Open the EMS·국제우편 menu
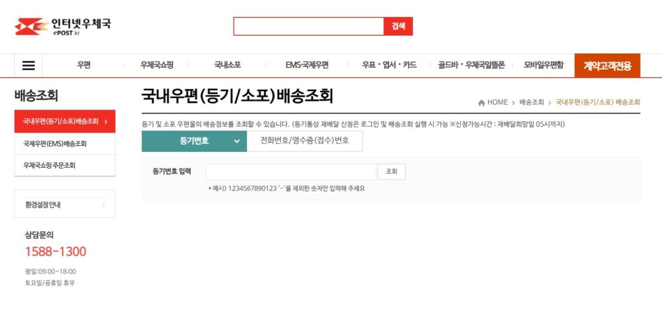This screenshot has width=662, height=319. click(307, 65)
